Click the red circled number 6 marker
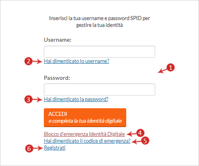 point(29,148)
